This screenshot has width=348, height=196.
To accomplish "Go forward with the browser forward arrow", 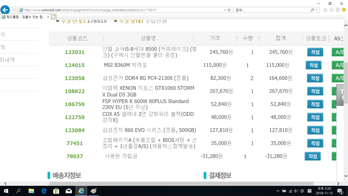I will (14, 10).
